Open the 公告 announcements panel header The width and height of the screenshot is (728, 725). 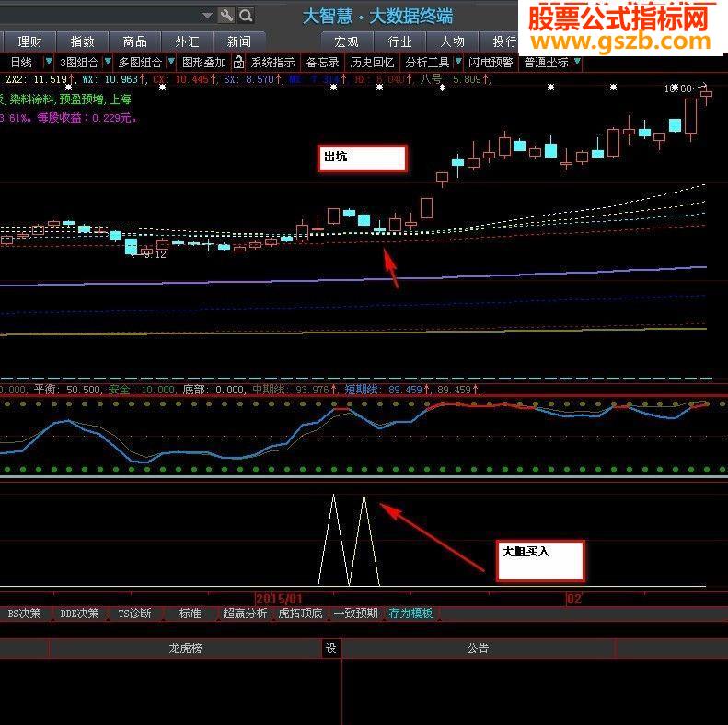pyautogui.click(x=479, y=649)
